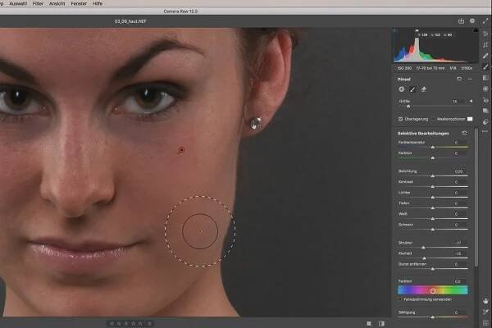Open the Filter menu

[x=38, y=4]
